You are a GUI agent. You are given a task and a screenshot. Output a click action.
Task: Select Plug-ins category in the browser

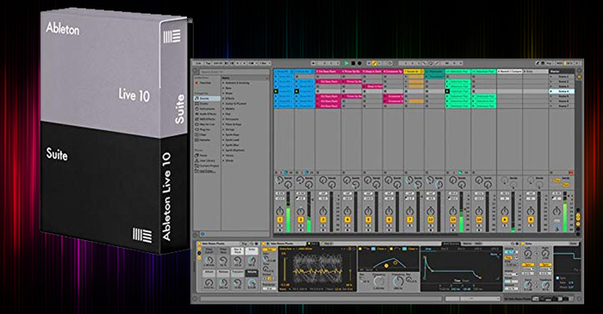207,130
